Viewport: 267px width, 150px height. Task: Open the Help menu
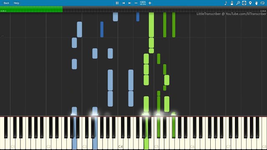[x=17, y=3]
